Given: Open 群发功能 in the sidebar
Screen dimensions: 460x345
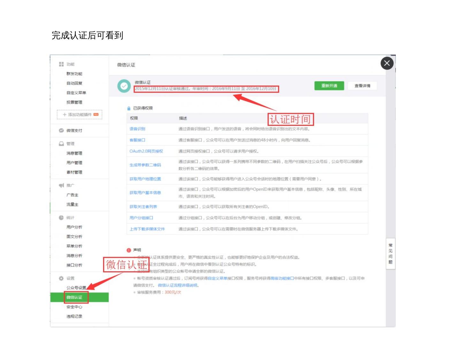Looking at the screenshot, I should tap(74, 74).
